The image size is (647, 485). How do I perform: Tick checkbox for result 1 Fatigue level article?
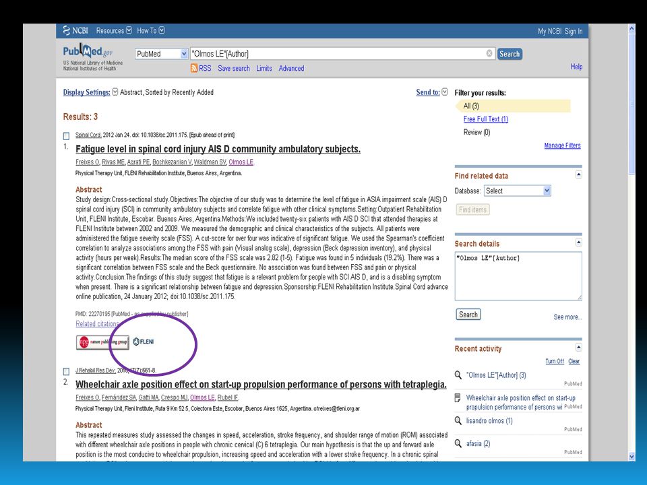pyautogui.click(x=66, y=135)
